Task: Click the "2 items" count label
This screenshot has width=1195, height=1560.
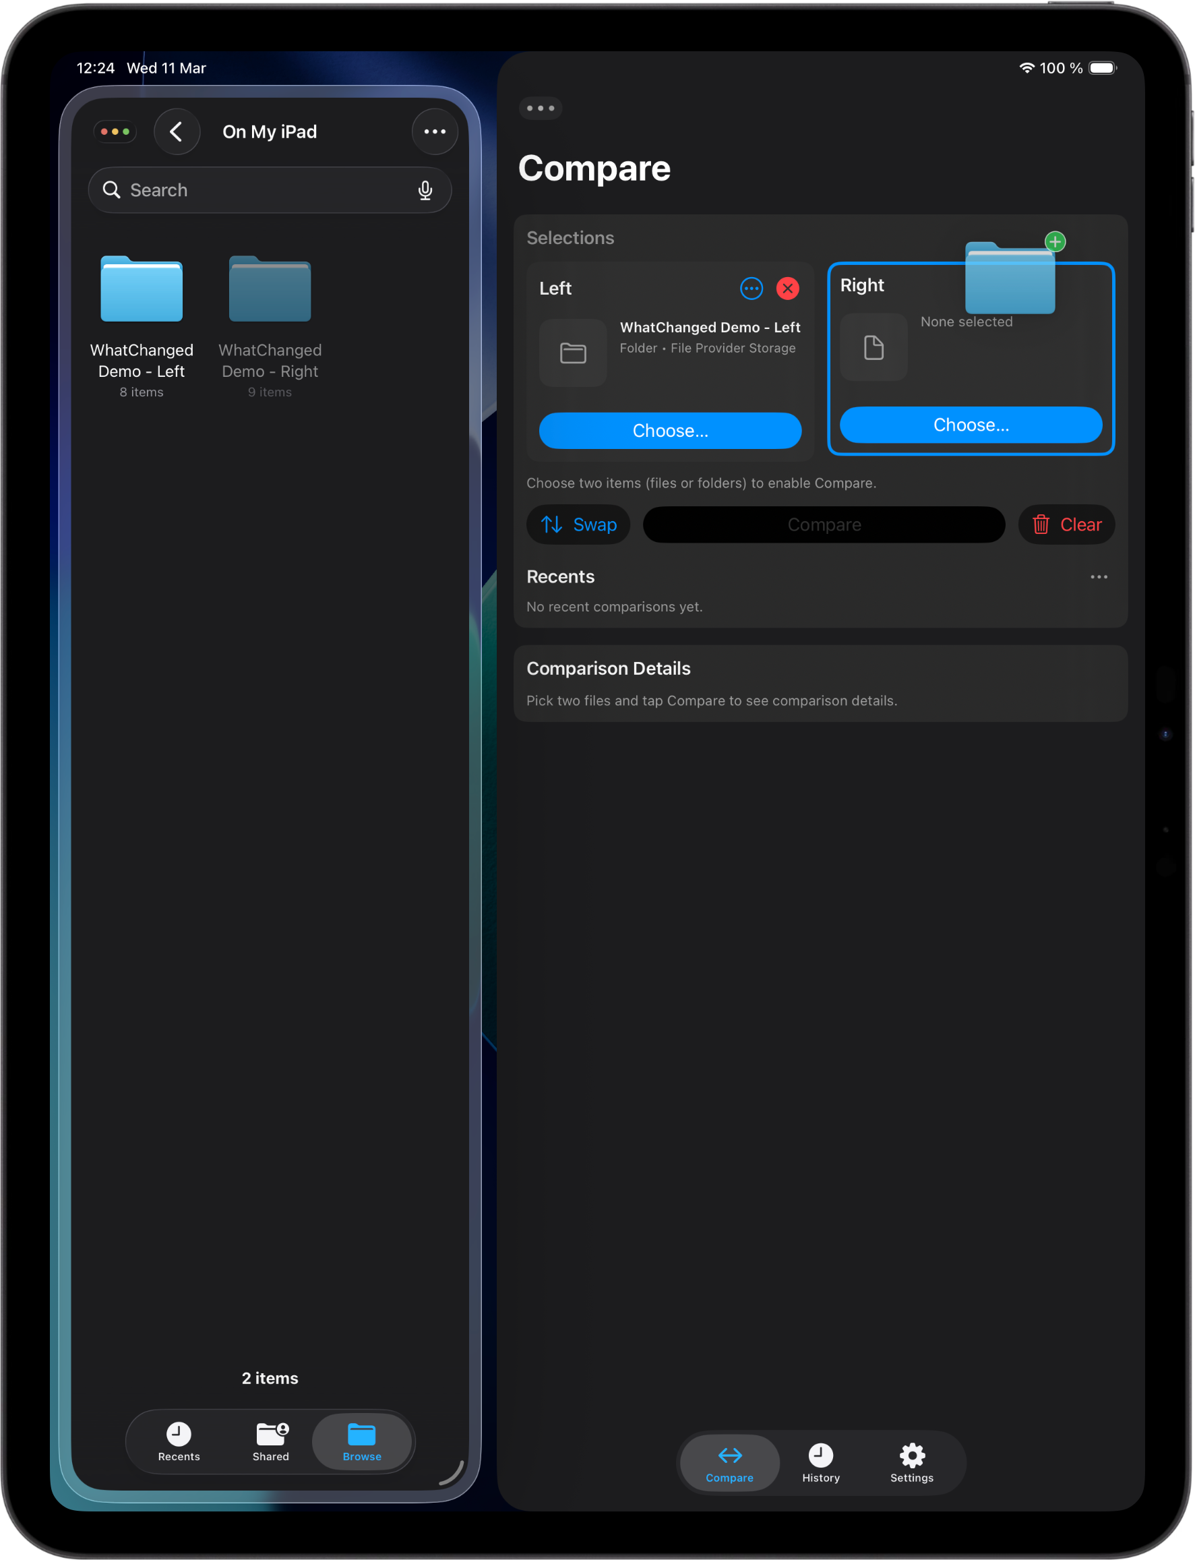Action: 270,1378
